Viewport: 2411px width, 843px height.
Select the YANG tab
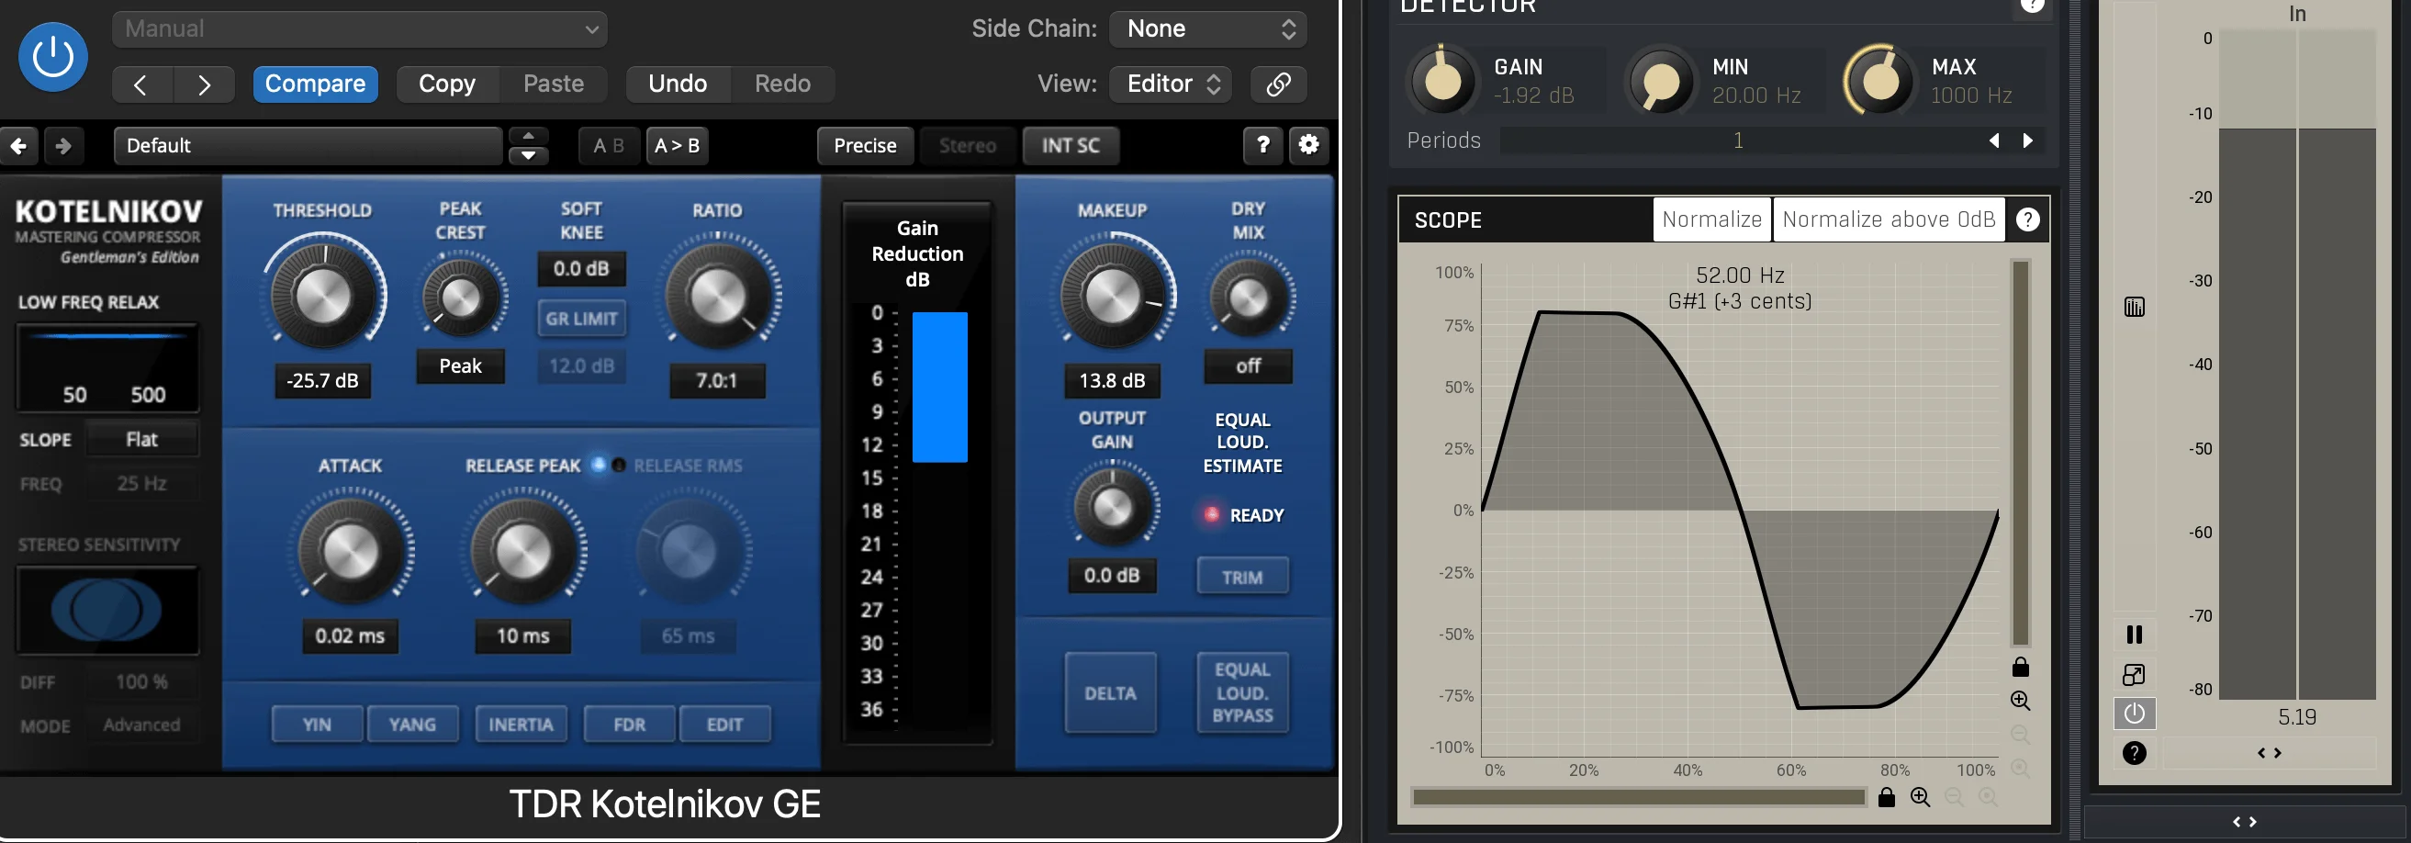click(x=412, y=725)
